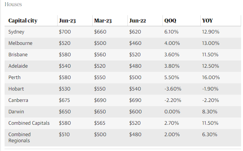Viewport: 243px width, 151px height.
Task: Select Melbourne's 13.00% YOY figure
Action: 211,43
